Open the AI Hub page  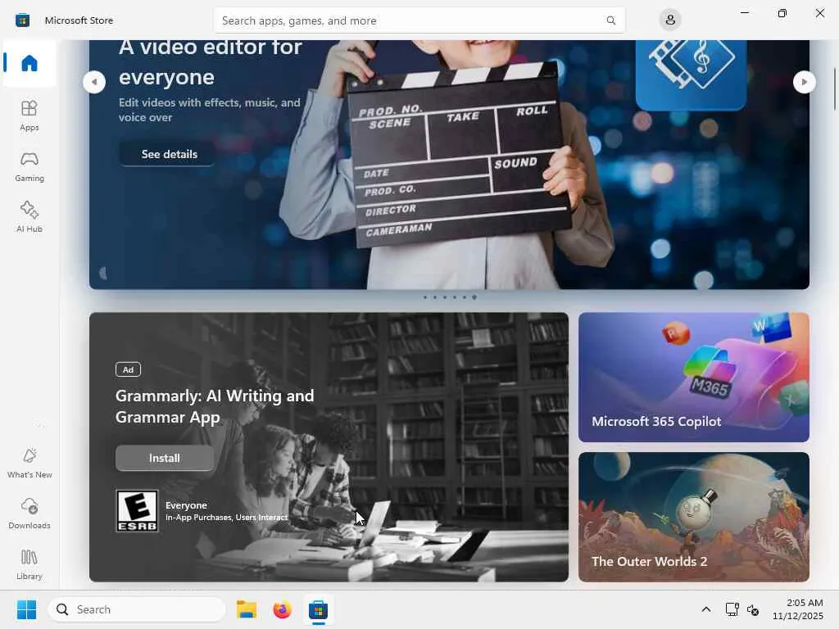pyautogui.click(x=29, y=216)
